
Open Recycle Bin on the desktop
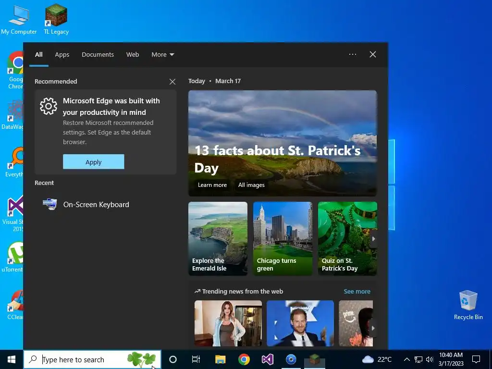tap(468, 305)
